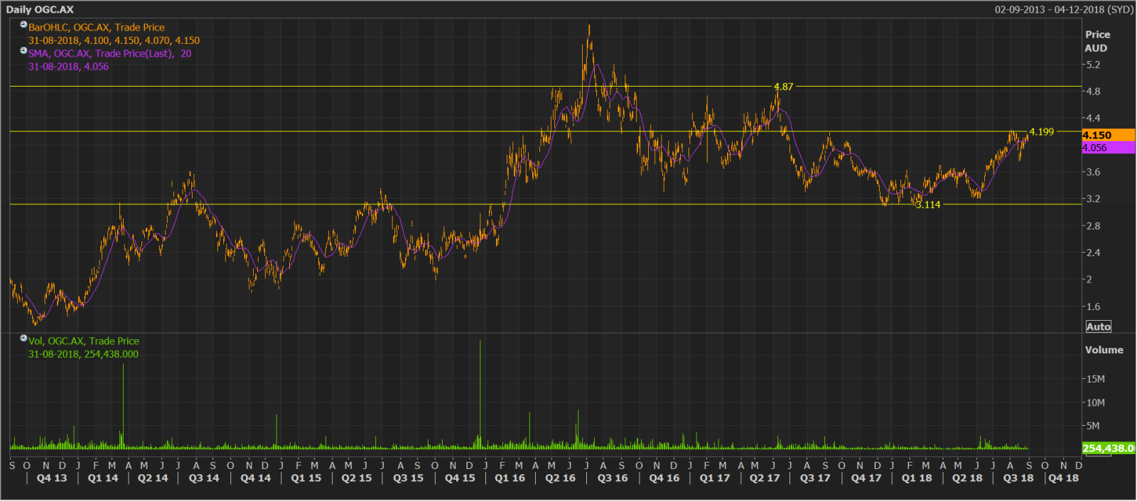This screenshot has width=1137, height=501.
Task: Click the Q4 18 quarter label
Action: point(1064,478)
